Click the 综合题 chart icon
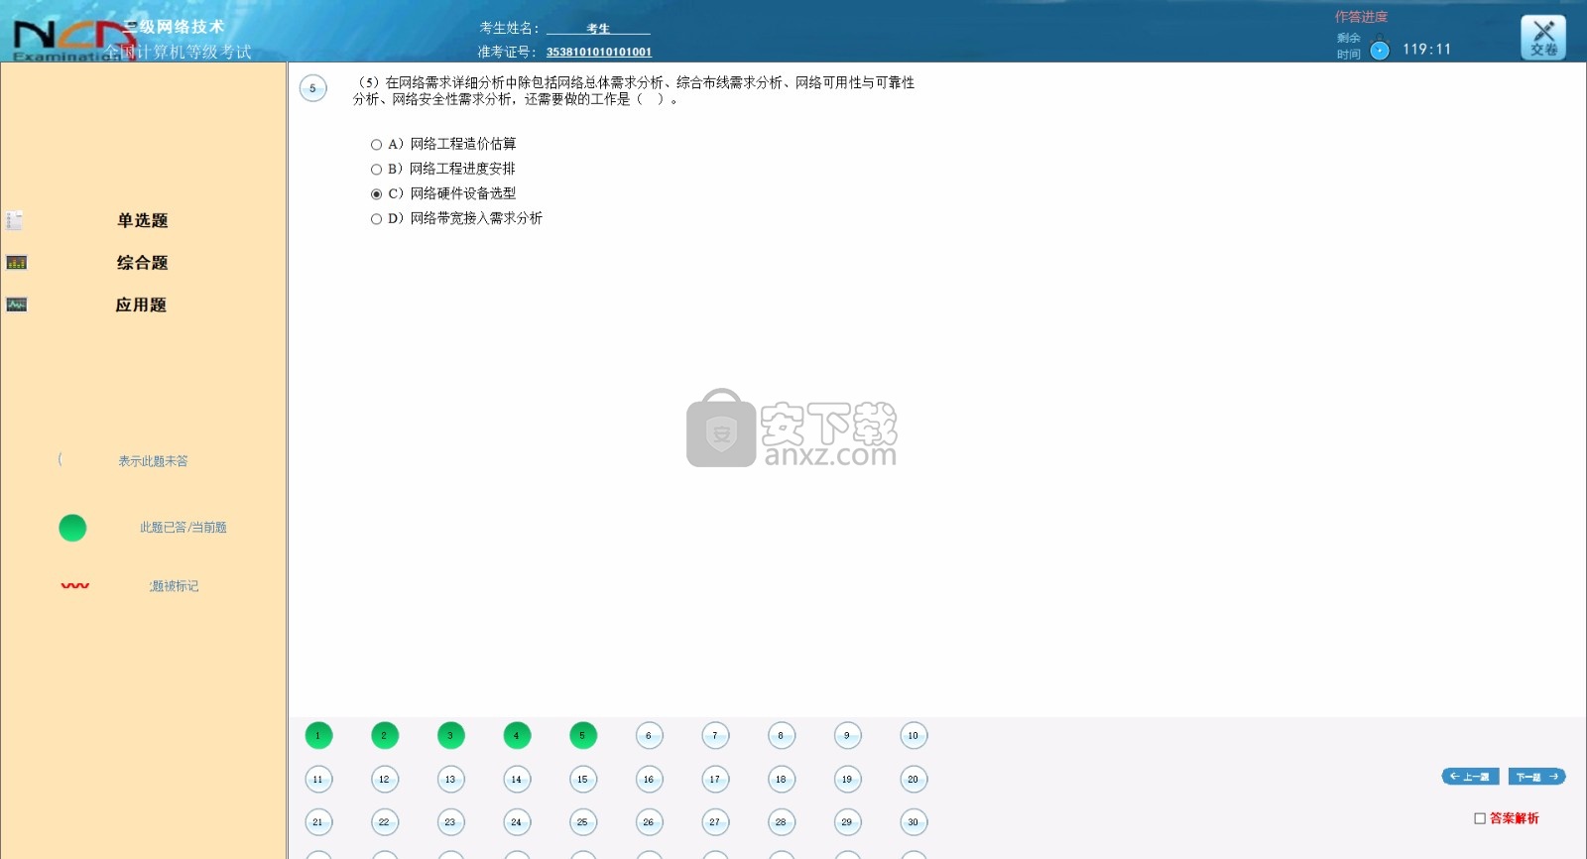1587x859 pixels. [17, 263]
